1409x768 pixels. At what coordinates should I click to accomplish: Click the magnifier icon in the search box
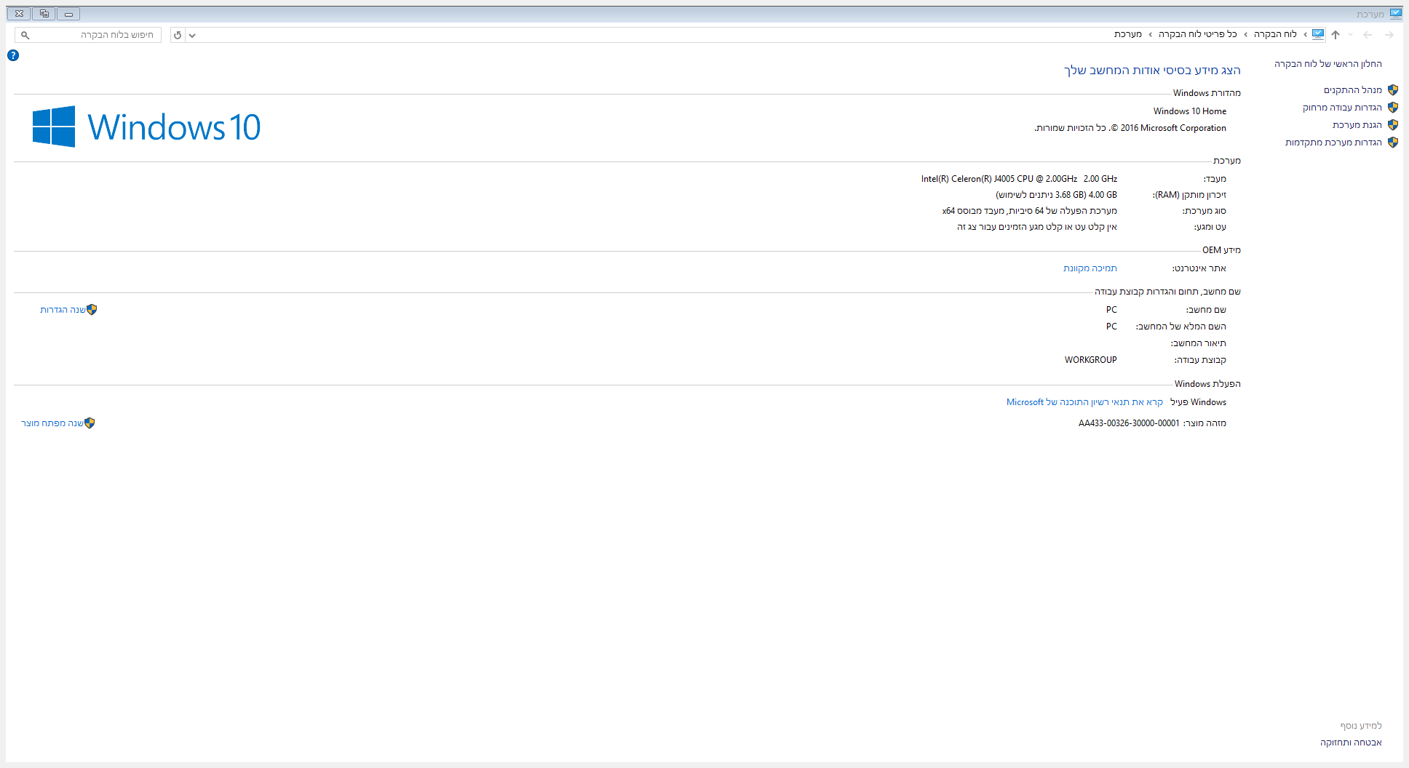[x=25, y=35]
